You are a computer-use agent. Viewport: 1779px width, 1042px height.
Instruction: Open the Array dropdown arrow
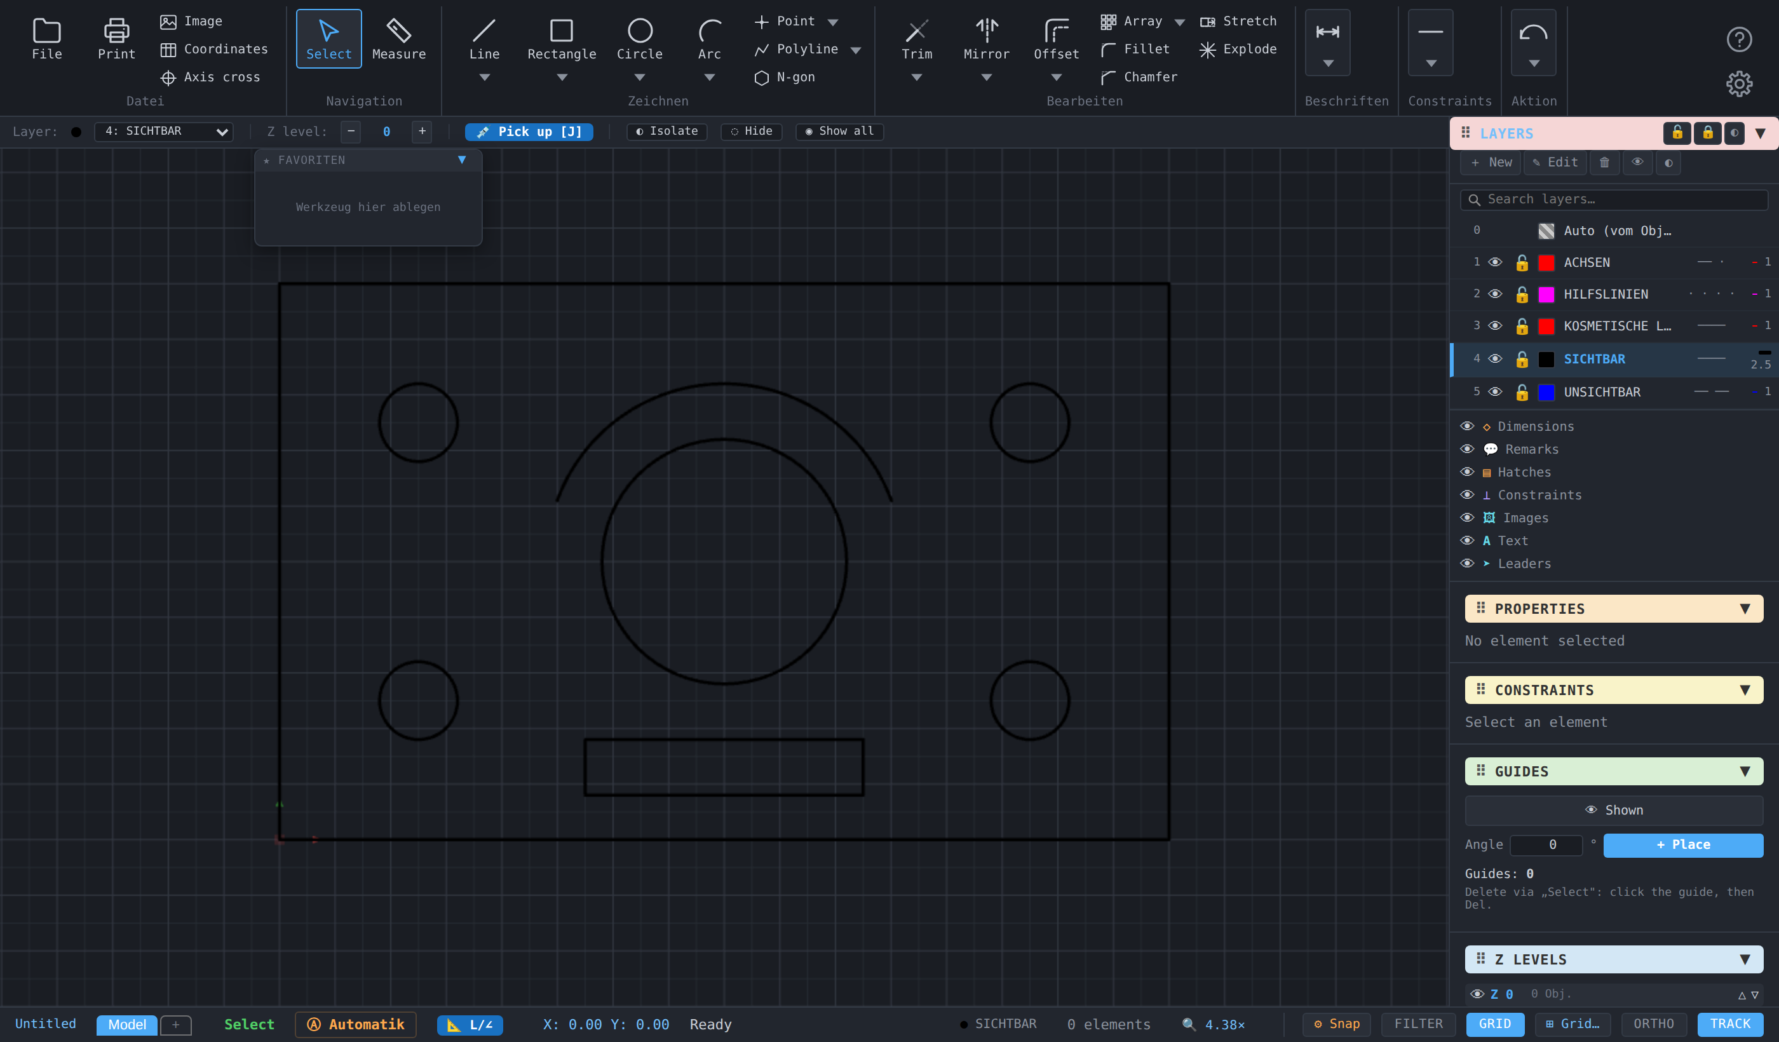(1179, 22)
